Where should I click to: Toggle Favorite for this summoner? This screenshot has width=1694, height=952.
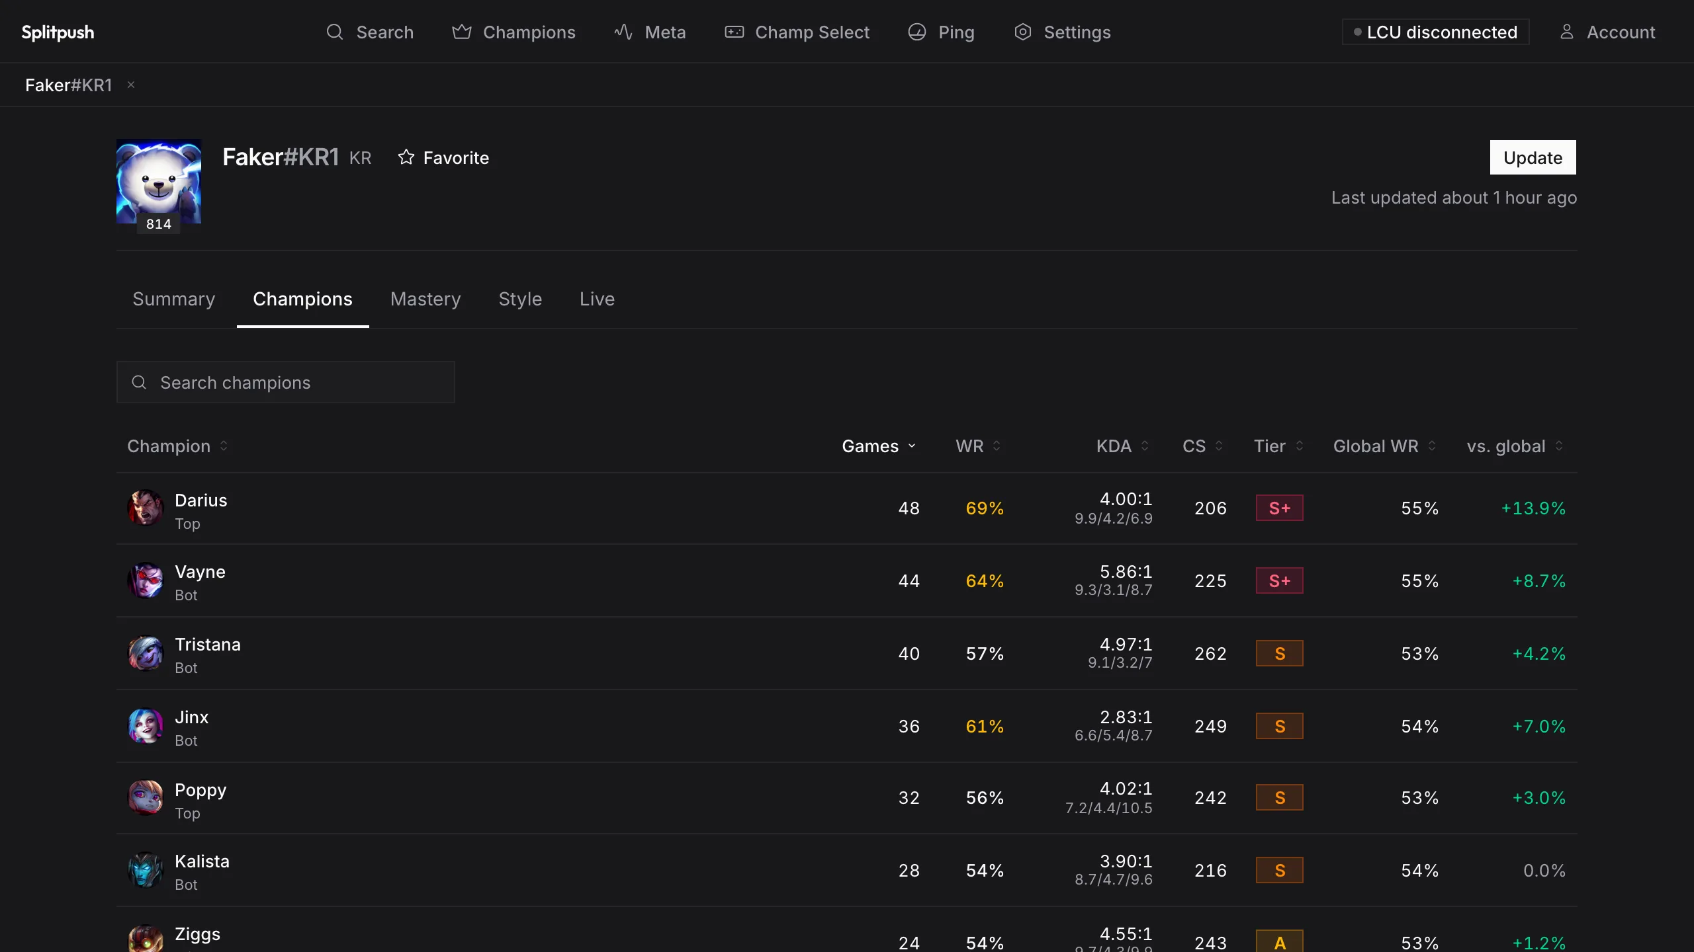[443, 157]
